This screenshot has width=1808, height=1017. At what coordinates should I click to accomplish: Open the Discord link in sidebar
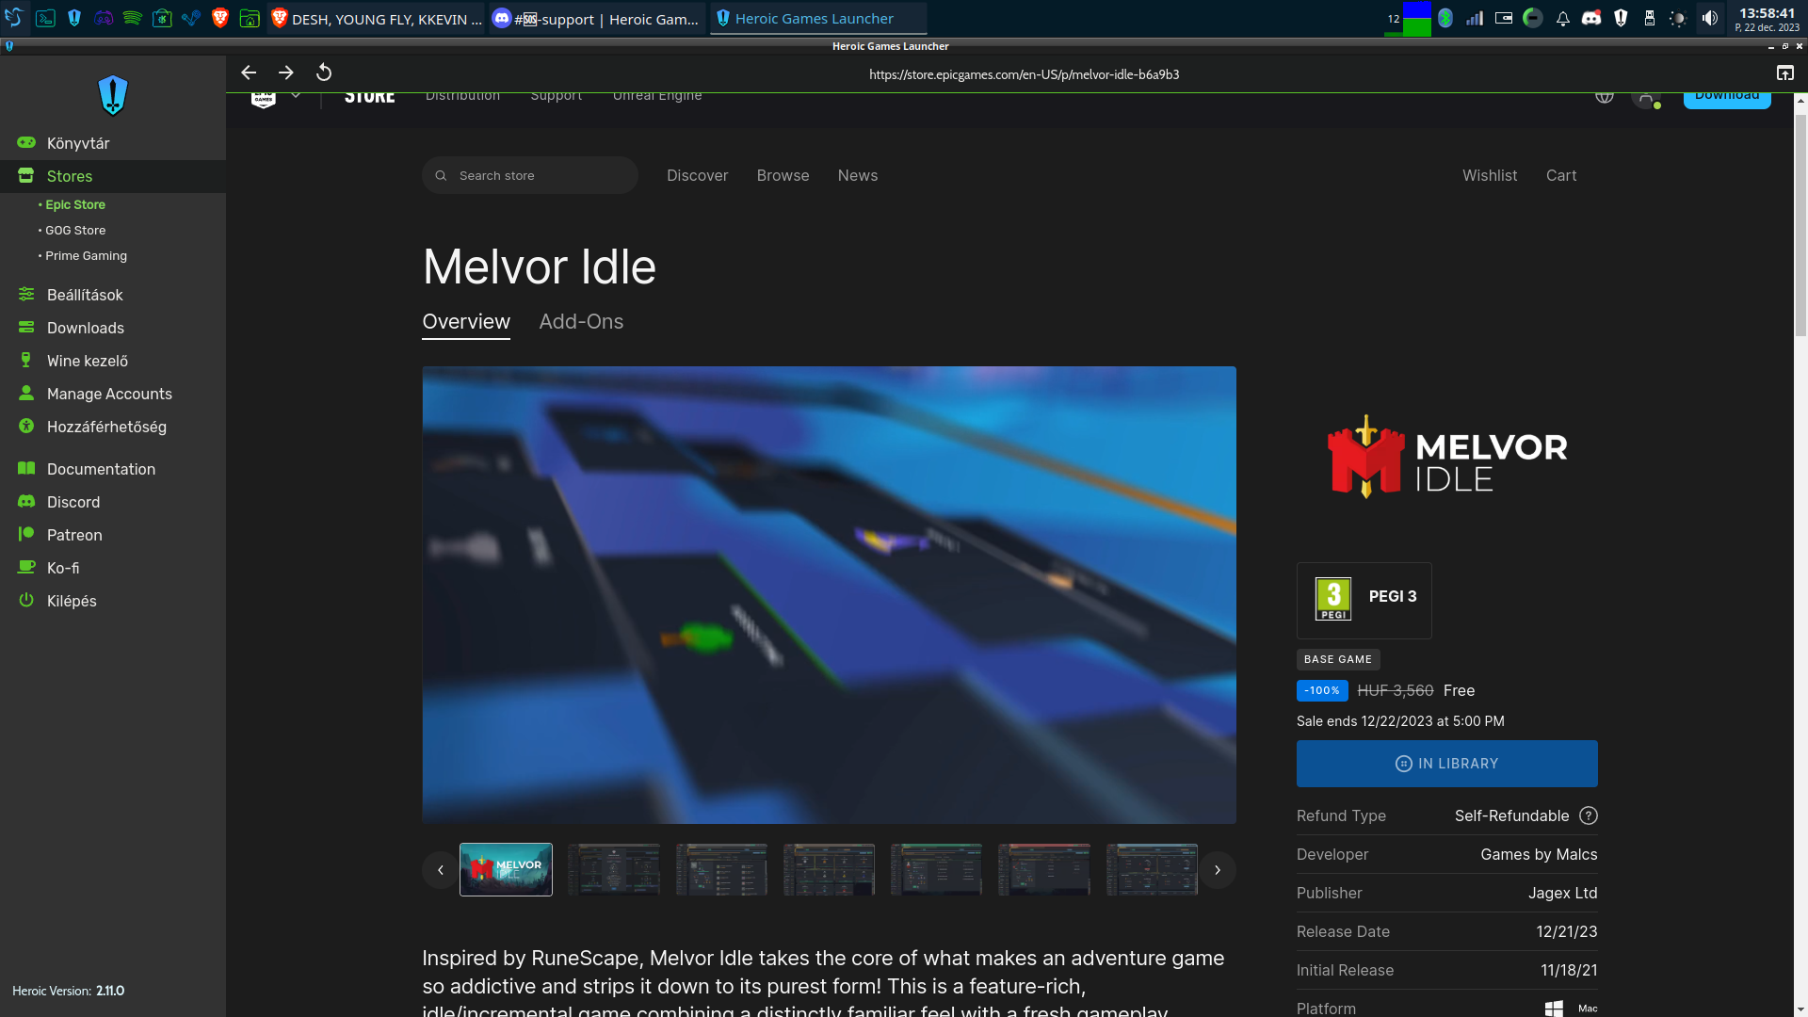click(73, 502)
